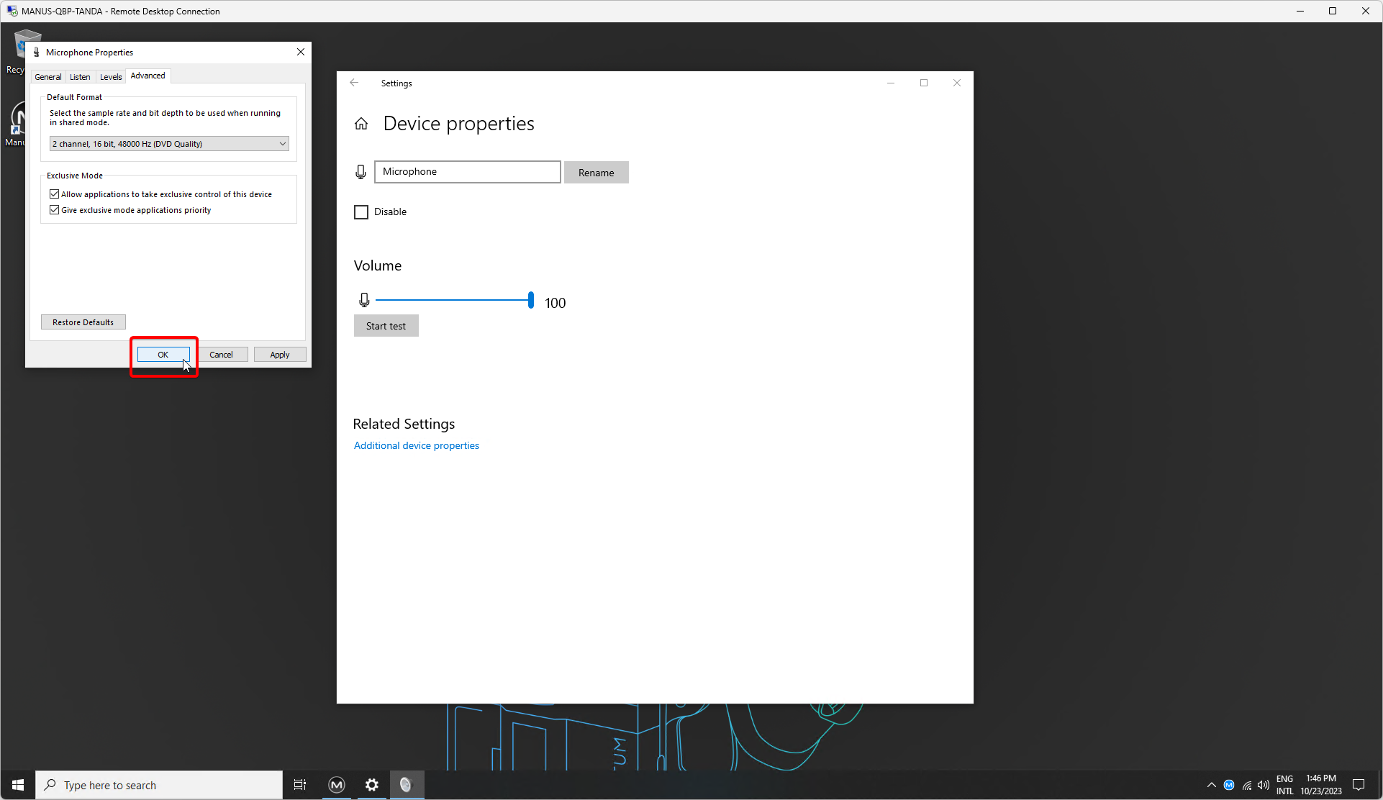Click the microphone volume slider handle
The width and height of the screenshot is (1383, 800).
[x=531, y=300]
